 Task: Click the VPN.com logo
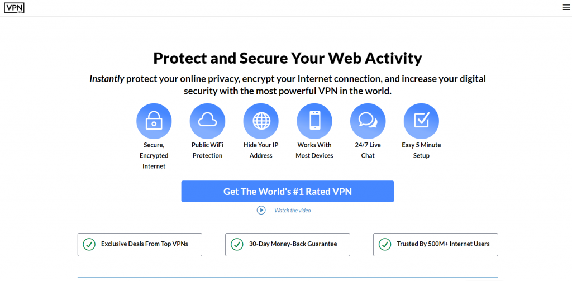[14, 8]
